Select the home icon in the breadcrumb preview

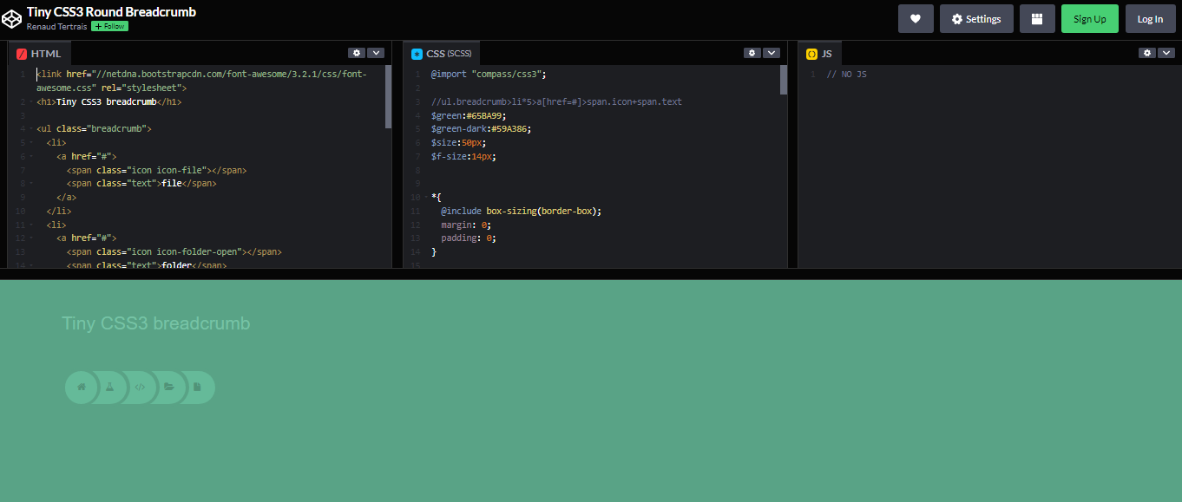pos(81,388)
